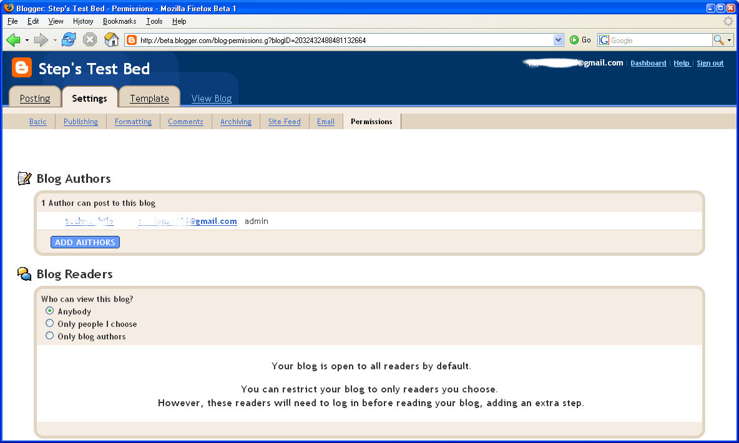Click the Step's Test Bed blog title
This screenshot has height=443, width=739.
[94, 69]
